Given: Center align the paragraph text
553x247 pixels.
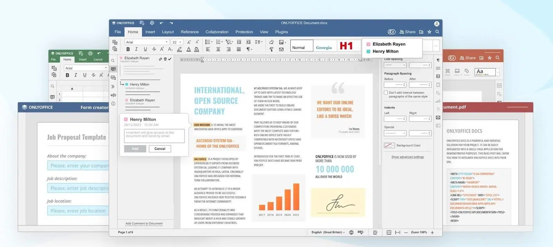Looking at the screenshot, I should point(218,49).
